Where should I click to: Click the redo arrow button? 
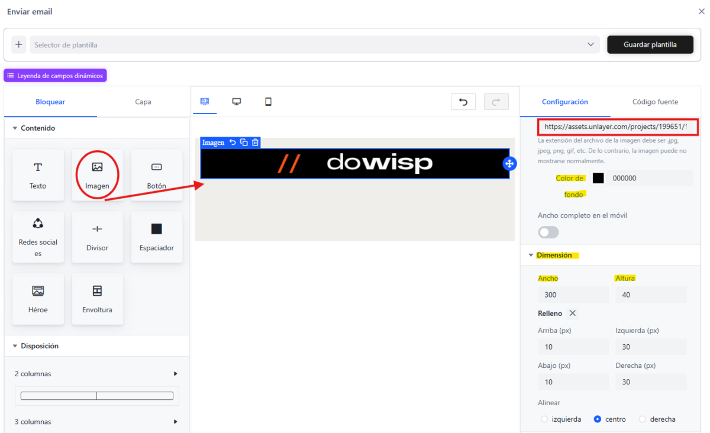pyautogui.click(x=496, y=102)
